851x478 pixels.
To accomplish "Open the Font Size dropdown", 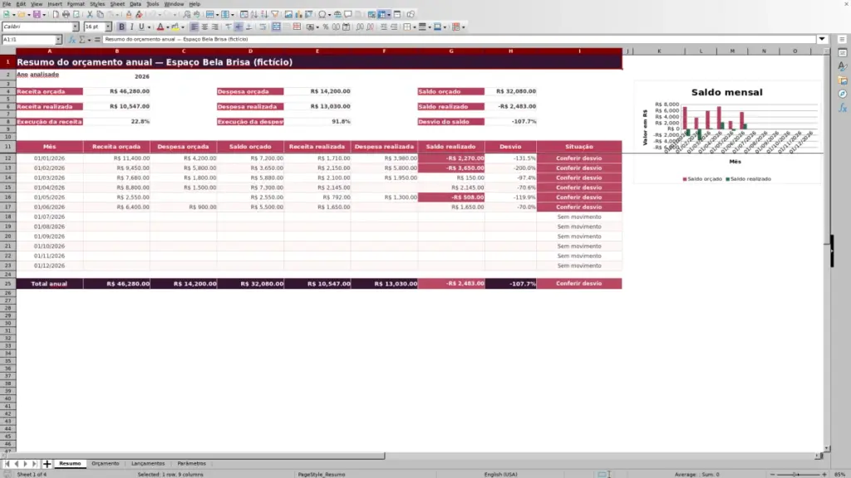I will [108, 27].
